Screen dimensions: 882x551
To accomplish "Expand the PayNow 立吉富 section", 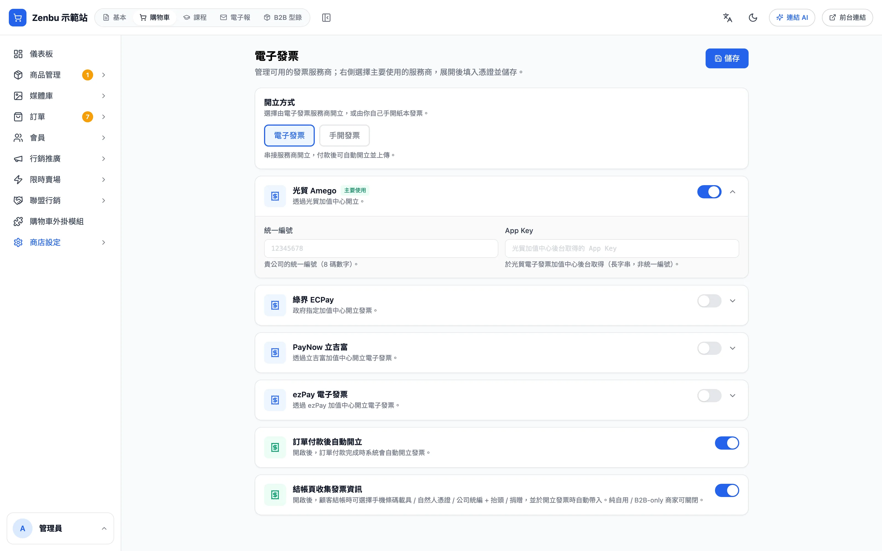I will tap(732, 348).
